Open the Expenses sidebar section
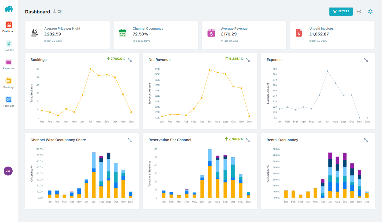This screenshot has width=382, height=223. 9,65
